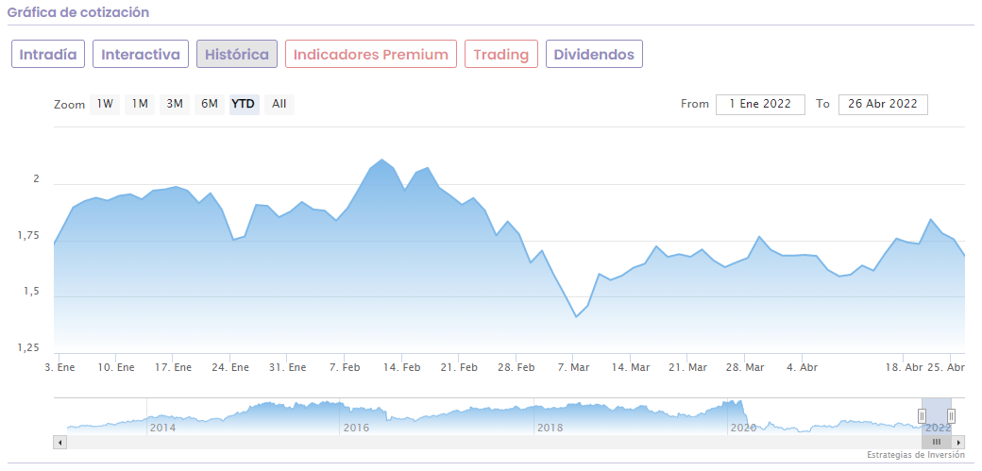
Task: Select the Histórica tab
Action: point(237,54)
